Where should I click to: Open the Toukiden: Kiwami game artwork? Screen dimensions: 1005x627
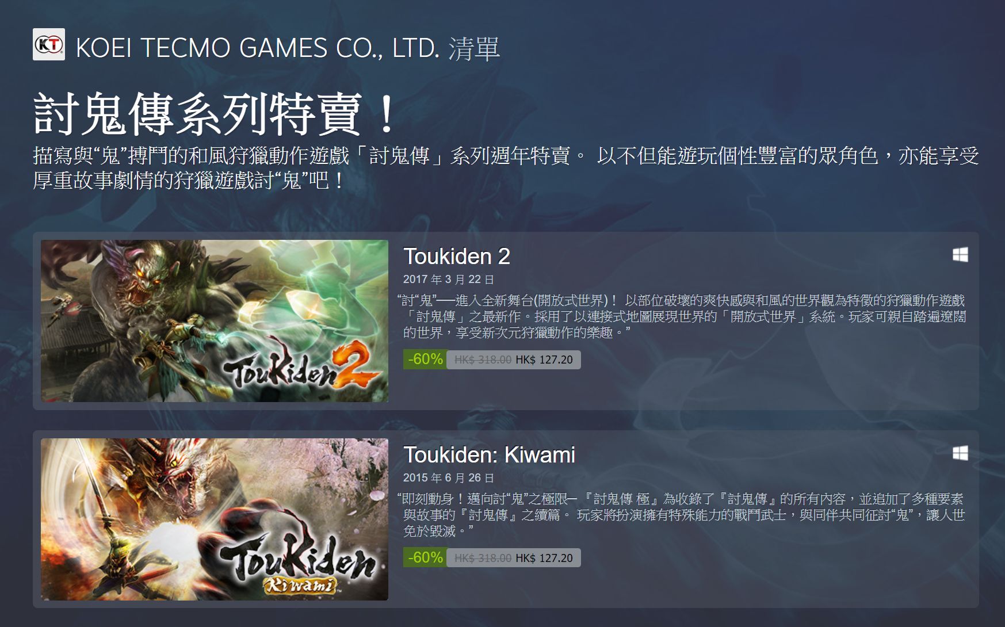(x=215, y=519)
